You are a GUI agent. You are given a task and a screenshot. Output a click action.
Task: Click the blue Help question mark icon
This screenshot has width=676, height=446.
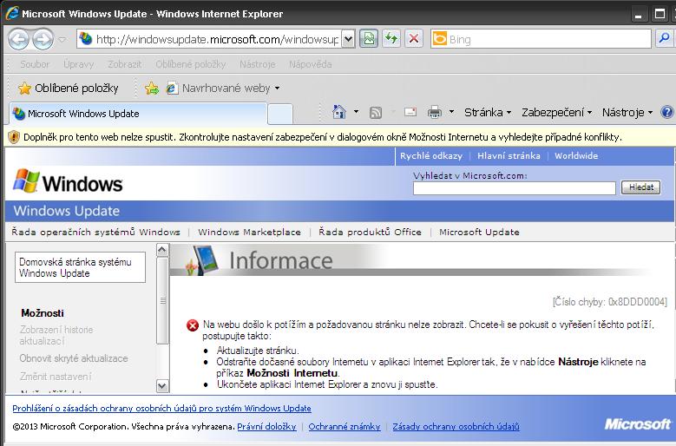[x=667, y=113]
